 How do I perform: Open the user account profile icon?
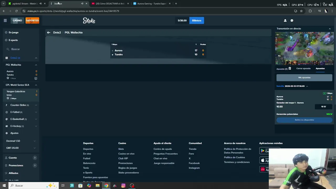[x=285, y=20]
